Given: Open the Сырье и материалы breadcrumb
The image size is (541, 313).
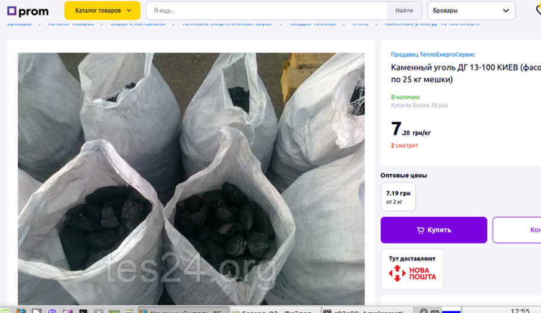Looking at the screenshot, I should pos(137,23).
